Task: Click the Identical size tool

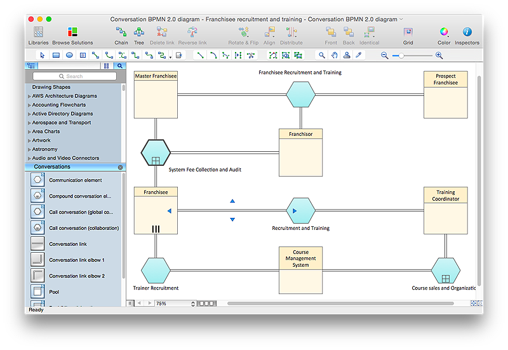Action: click(370, 36)
